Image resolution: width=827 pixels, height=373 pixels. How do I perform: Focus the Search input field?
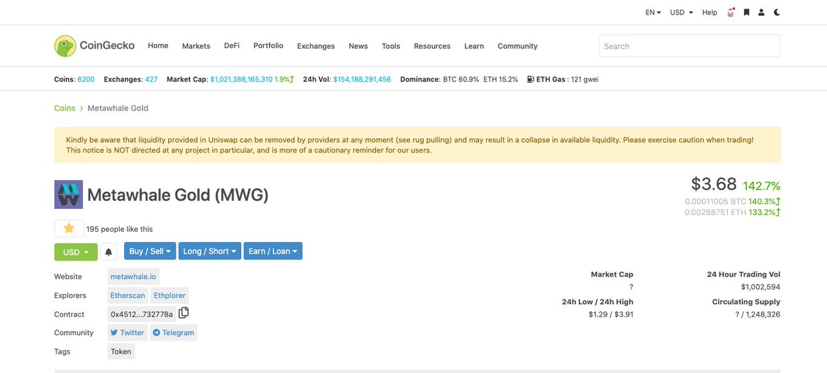690,46
